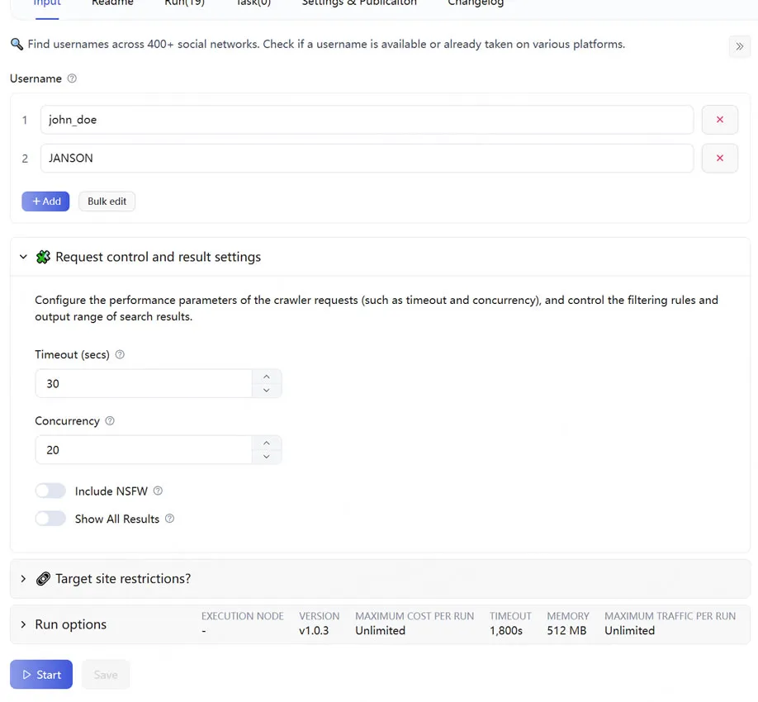758x702 pixels.
Task: Click the help icon beside Username
Action: [72, 79]
